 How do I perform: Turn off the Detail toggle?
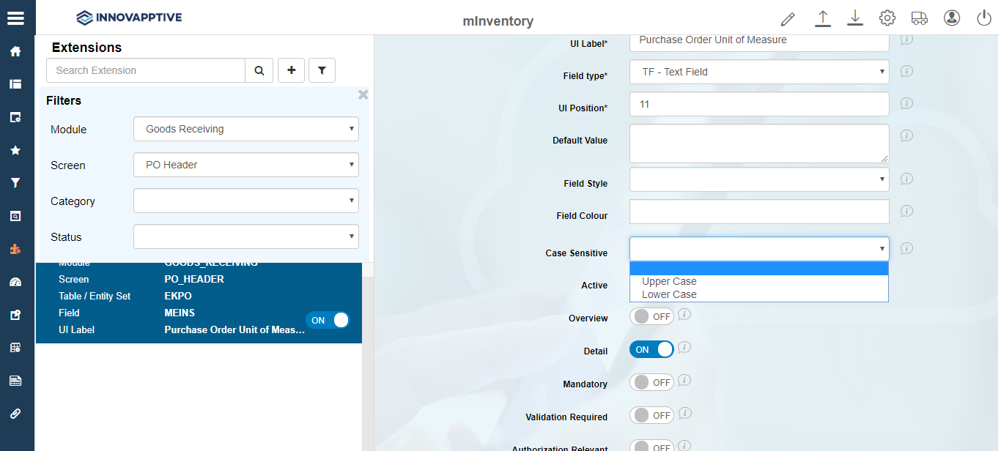pos(651,349)
